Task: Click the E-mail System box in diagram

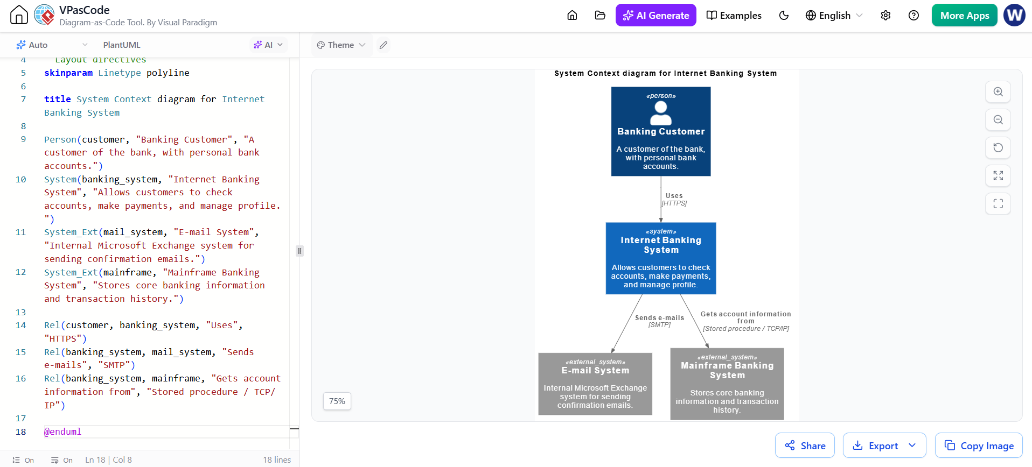Action: [595, 384]
